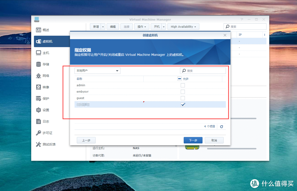Click the refresh icon beside 4 个项目
The image size is (297, 191).
222,127
